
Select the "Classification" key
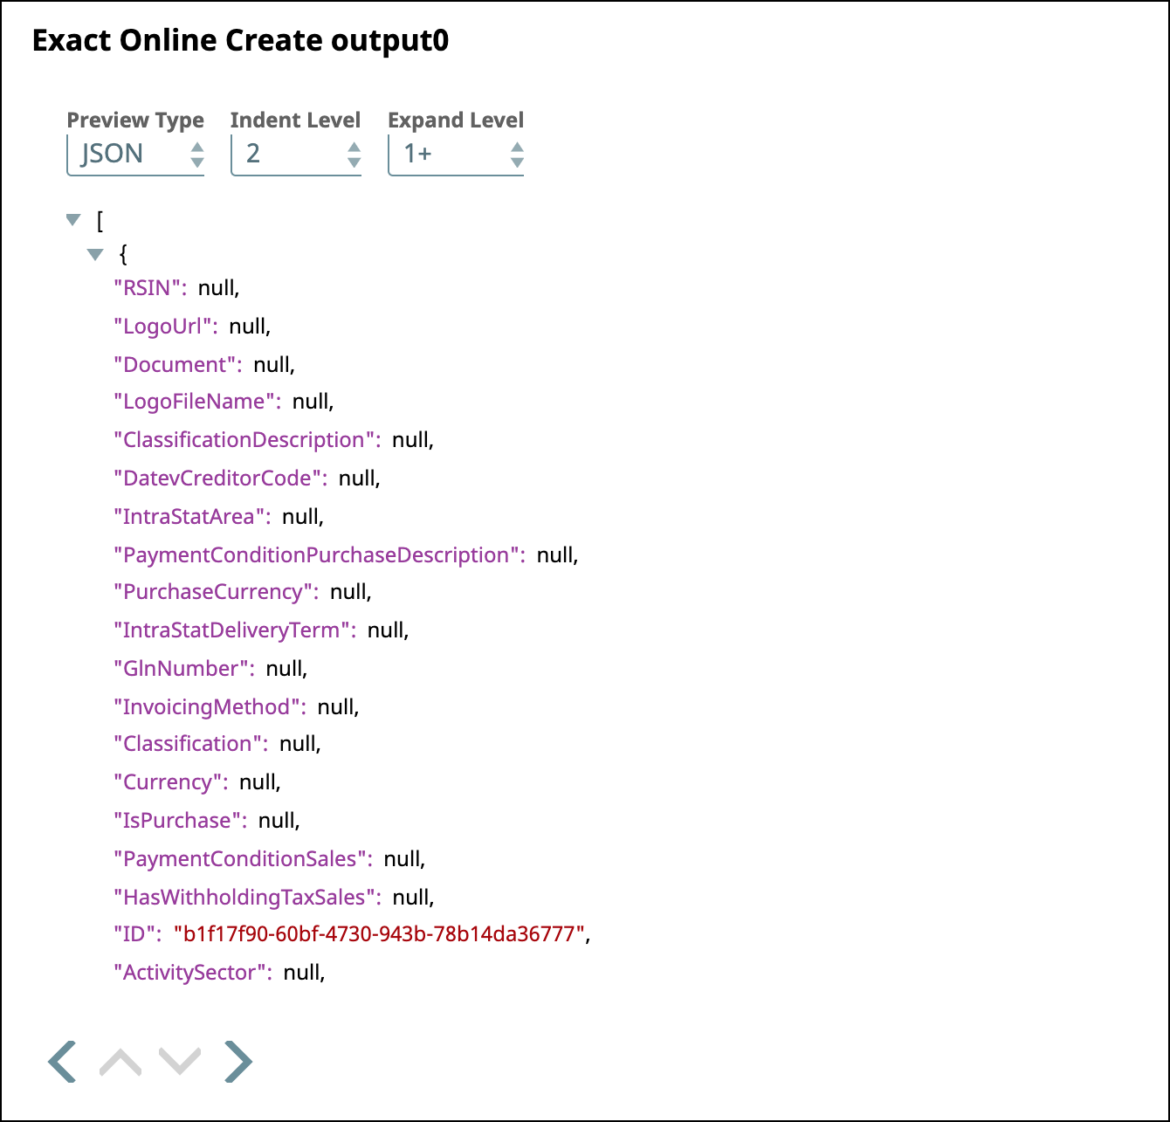(191, 744)
